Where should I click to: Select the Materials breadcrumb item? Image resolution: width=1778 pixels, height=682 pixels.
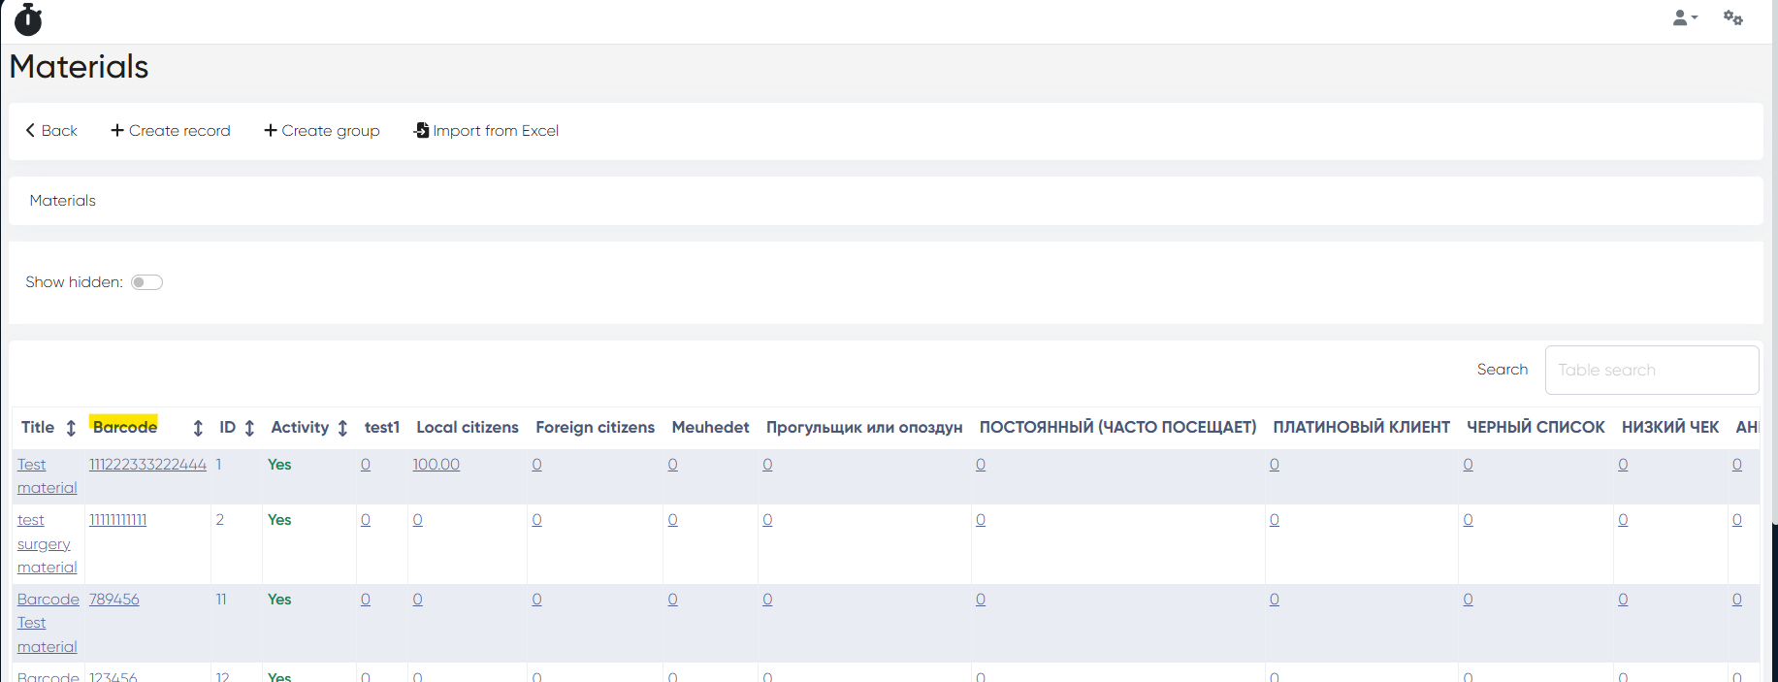click(63, 201)
